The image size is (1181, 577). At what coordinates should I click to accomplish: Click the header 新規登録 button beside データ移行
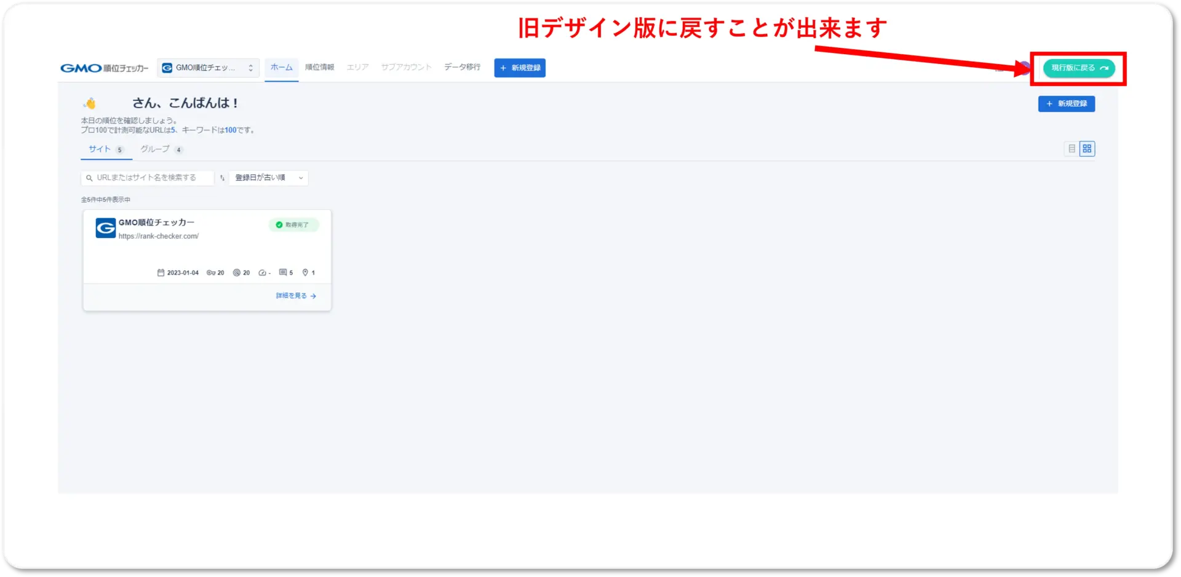(520, 68)
